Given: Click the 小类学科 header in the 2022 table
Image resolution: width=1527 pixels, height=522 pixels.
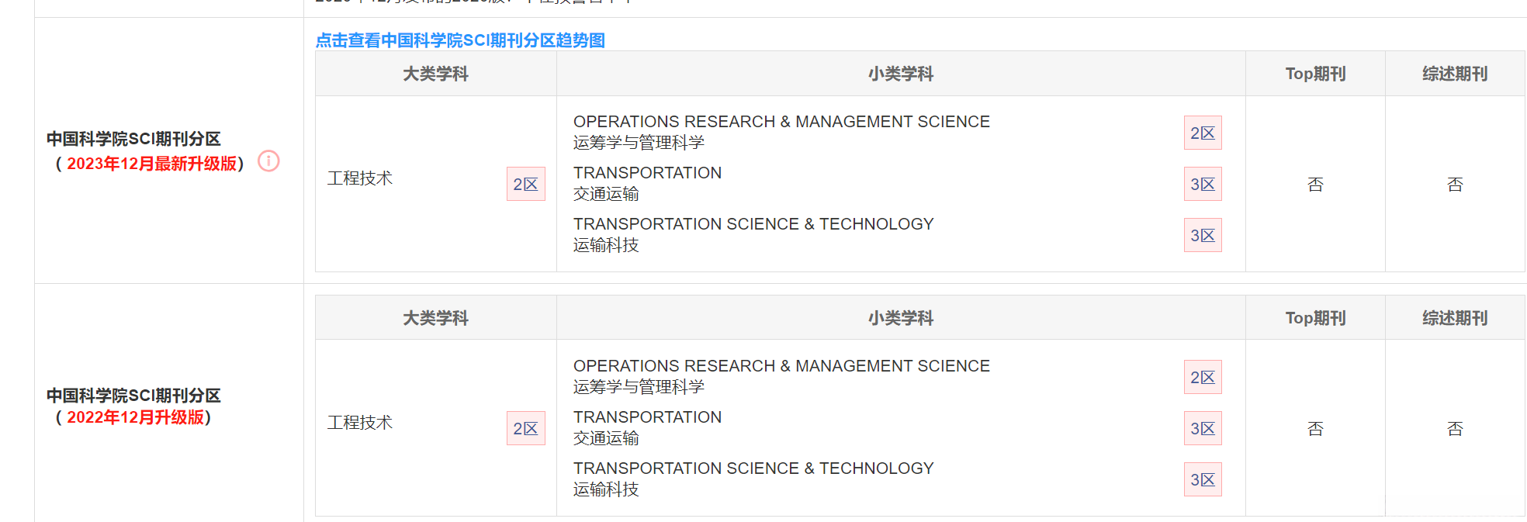Looking at the screenshot, I should (x=900, y=318).
